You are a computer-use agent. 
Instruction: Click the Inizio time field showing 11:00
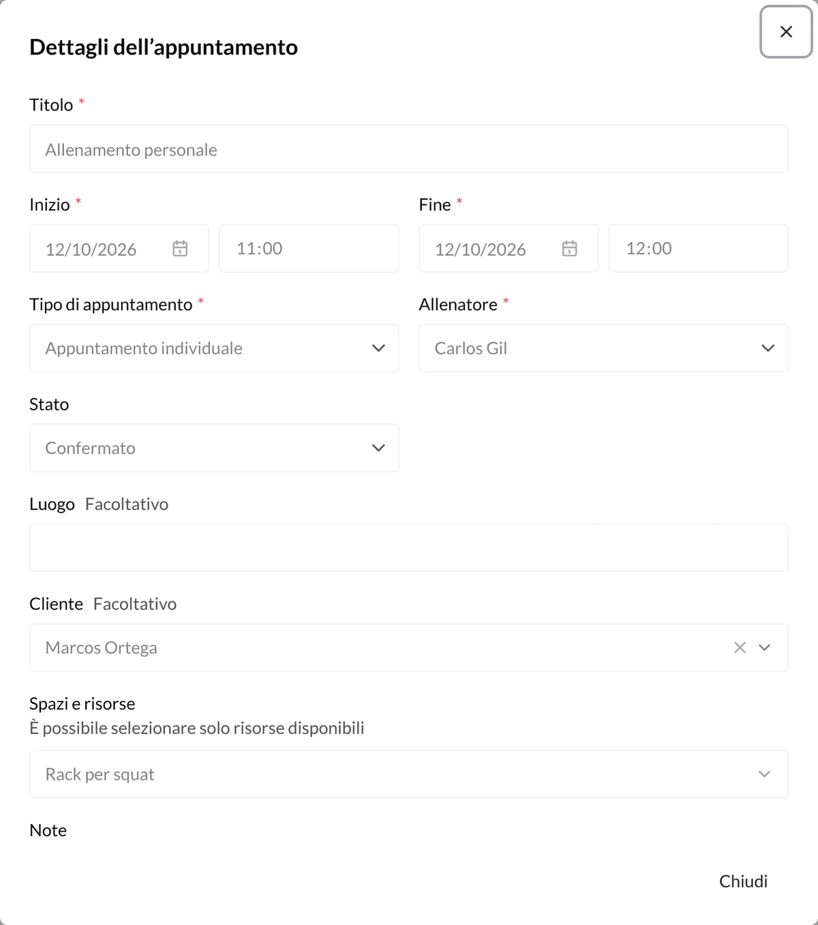pyautogui.click(x=309, y=249)
